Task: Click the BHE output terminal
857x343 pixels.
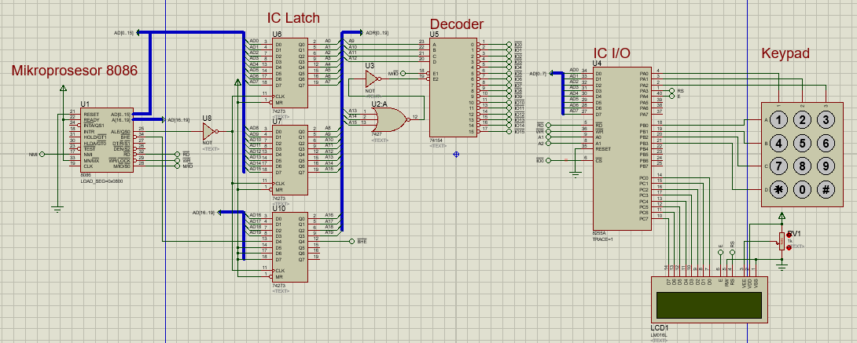Action: pos(352,240)
